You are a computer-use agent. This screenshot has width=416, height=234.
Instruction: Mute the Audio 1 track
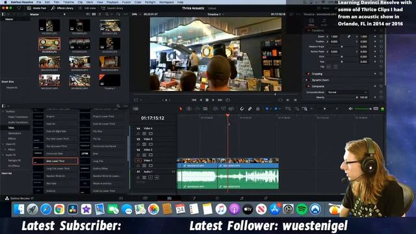pos(157,177)
